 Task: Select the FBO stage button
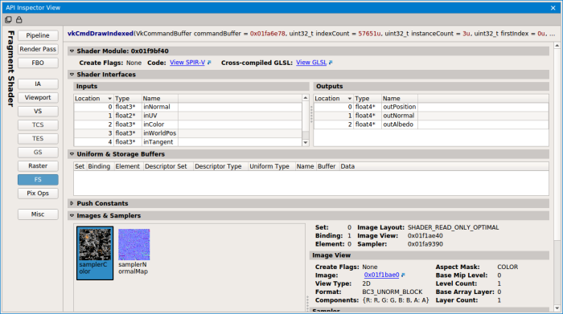(x=38, y=63)
